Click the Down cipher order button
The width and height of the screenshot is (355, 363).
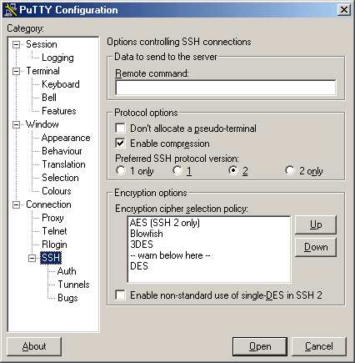pos(316,247)
